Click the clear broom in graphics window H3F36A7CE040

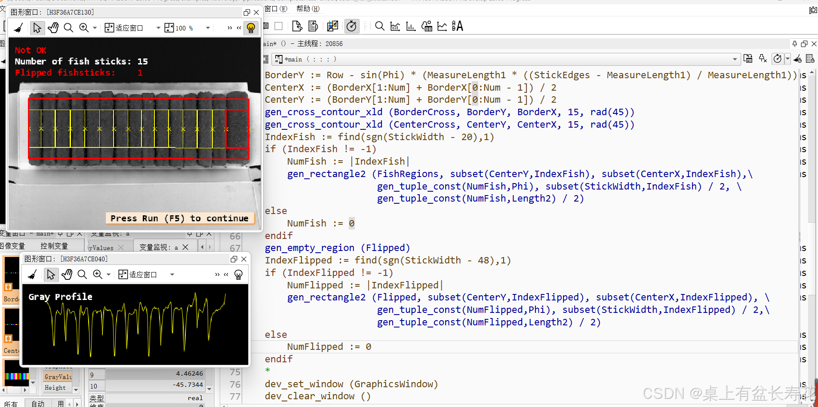coord(32,275)
